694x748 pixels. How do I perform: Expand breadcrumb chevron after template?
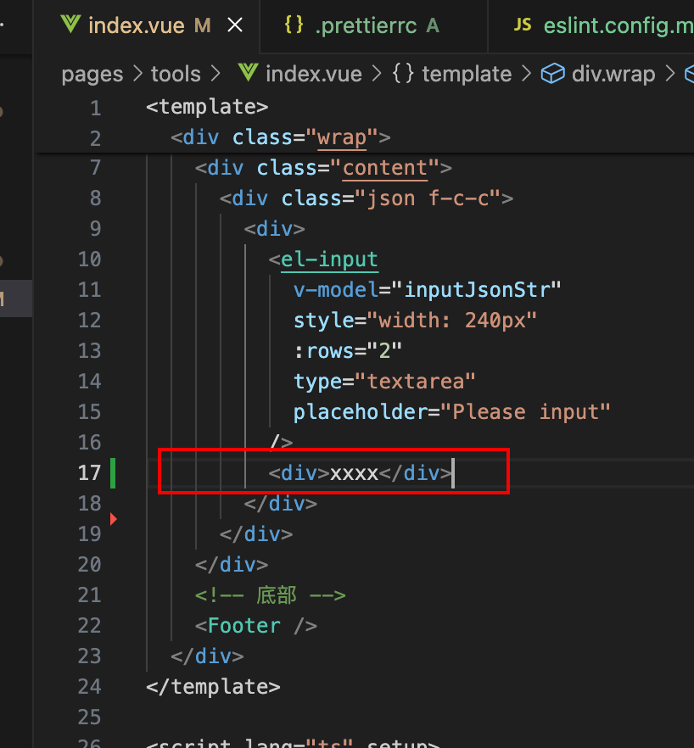[x=526, y=74]
